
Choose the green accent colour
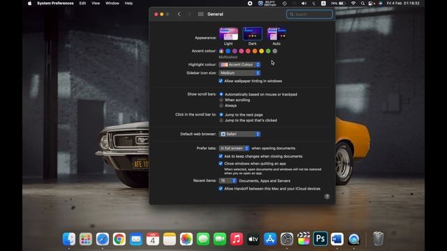pos(268,51)
